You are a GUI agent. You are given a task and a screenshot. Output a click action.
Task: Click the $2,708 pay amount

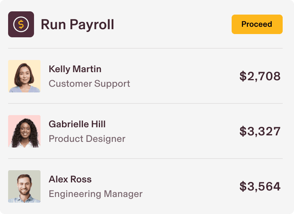[x=260, y=76]
